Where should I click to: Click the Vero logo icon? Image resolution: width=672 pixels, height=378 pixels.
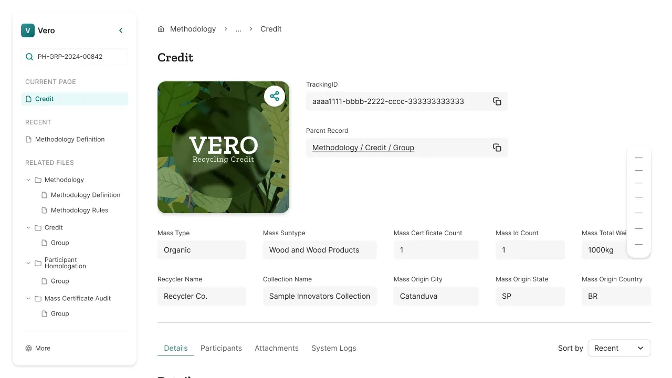tap(28, 30)
